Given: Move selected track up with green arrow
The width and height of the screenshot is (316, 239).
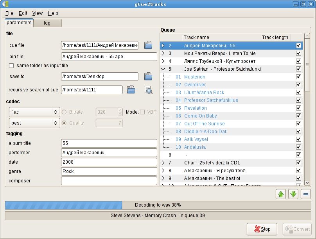Looking at the screenshot, I should point(280,194).
